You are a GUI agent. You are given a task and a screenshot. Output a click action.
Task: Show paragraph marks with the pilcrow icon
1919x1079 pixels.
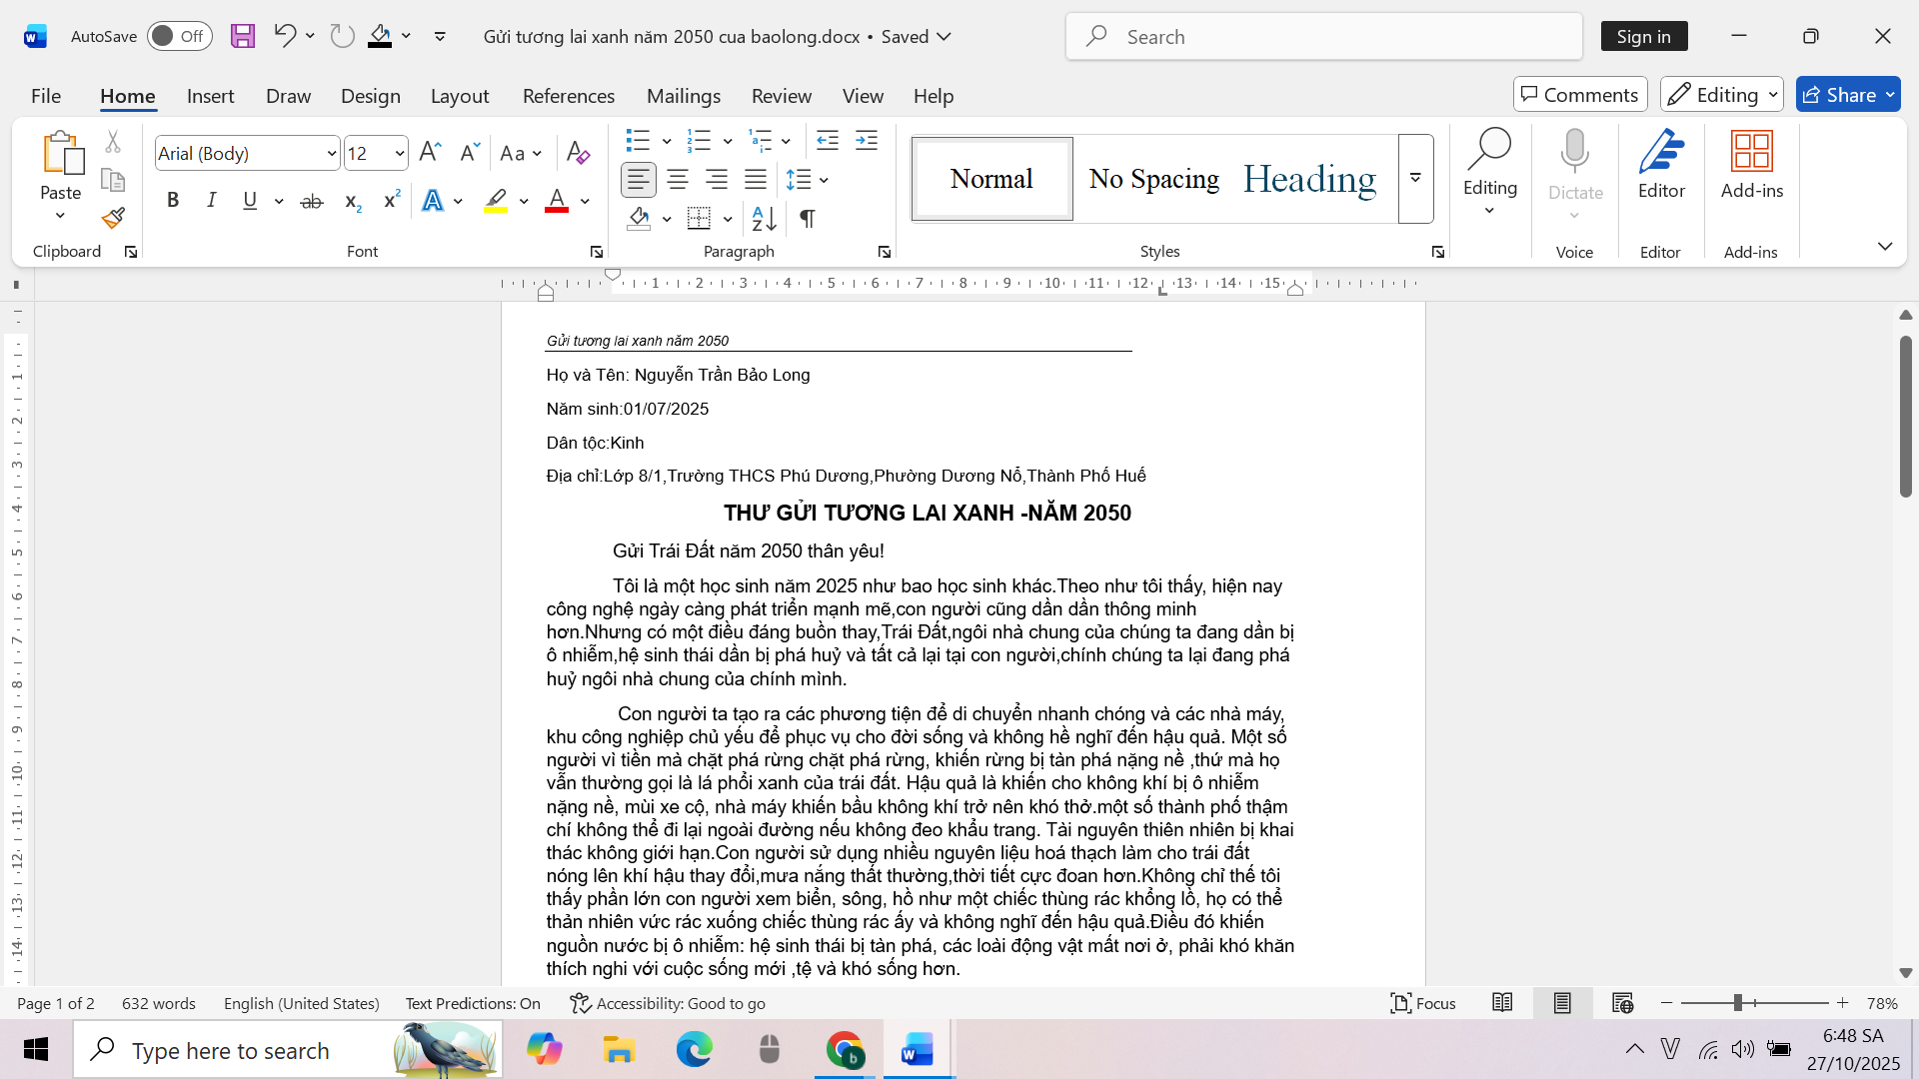(808, 218)
